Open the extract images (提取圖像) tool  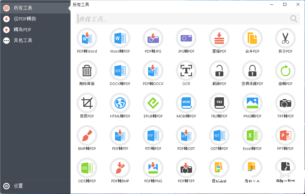219,168
